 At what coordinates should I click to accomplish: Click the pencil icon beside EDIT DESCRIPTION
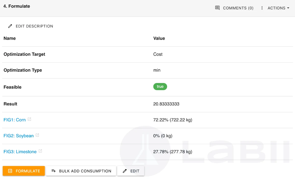point(10,26)
